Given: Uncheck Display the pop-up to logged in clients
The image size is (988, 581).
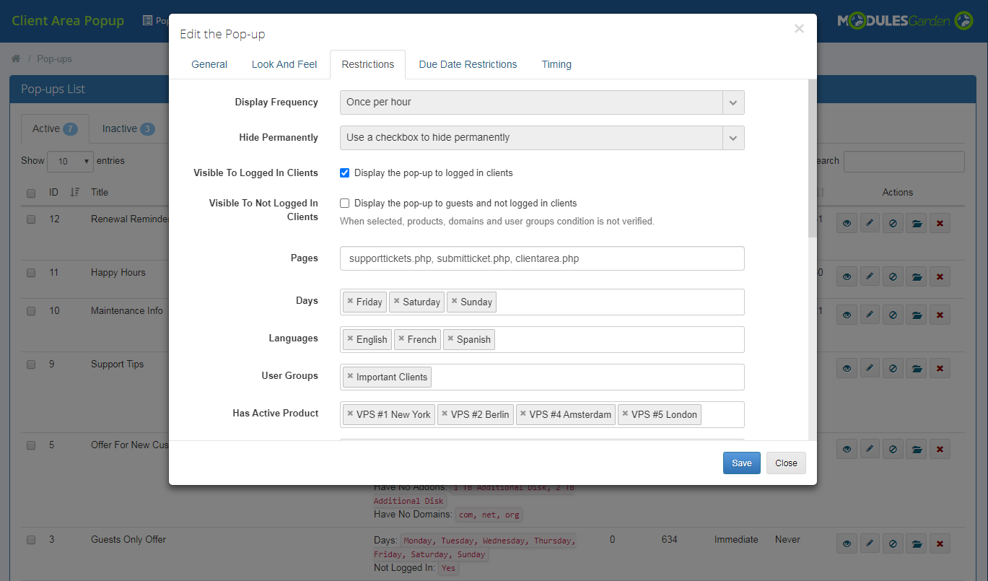Looking at the screenshot, I should click(x=345, y=173).
